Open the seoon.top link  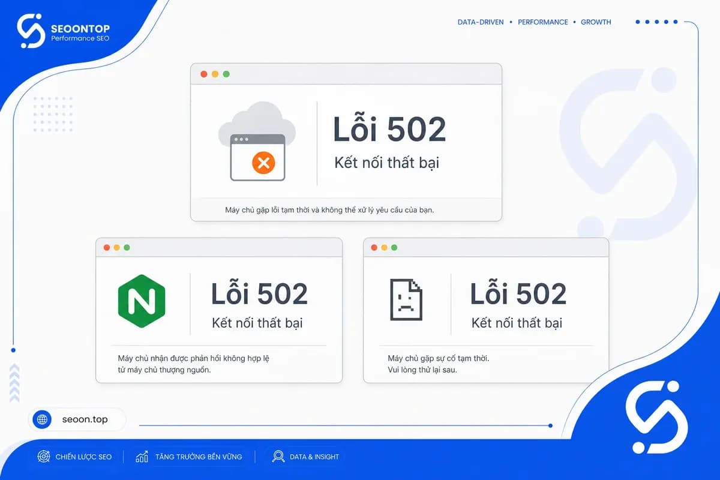point(85,419)
